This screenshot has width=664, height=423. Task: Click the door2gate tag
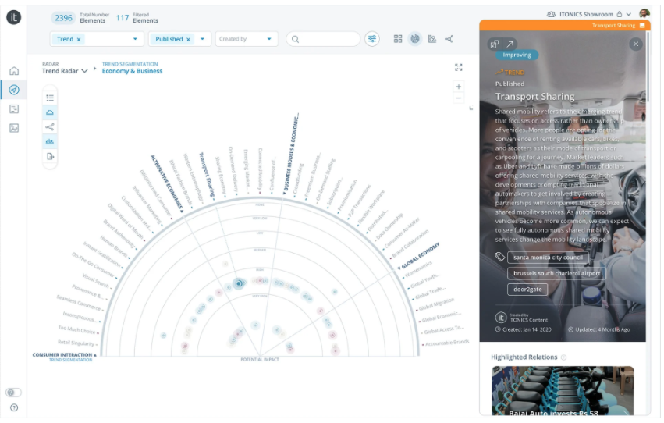click(x=527, y=290)
